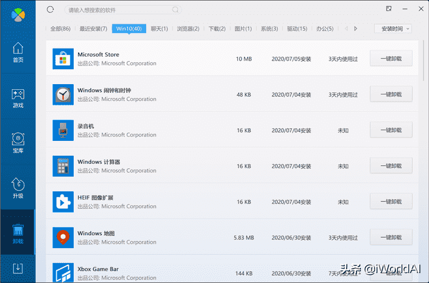The height and width of the screenshot is (283, 429).
Task: Click the HEIF 图像扩展 app icon
Action: [x=63, y=202]
